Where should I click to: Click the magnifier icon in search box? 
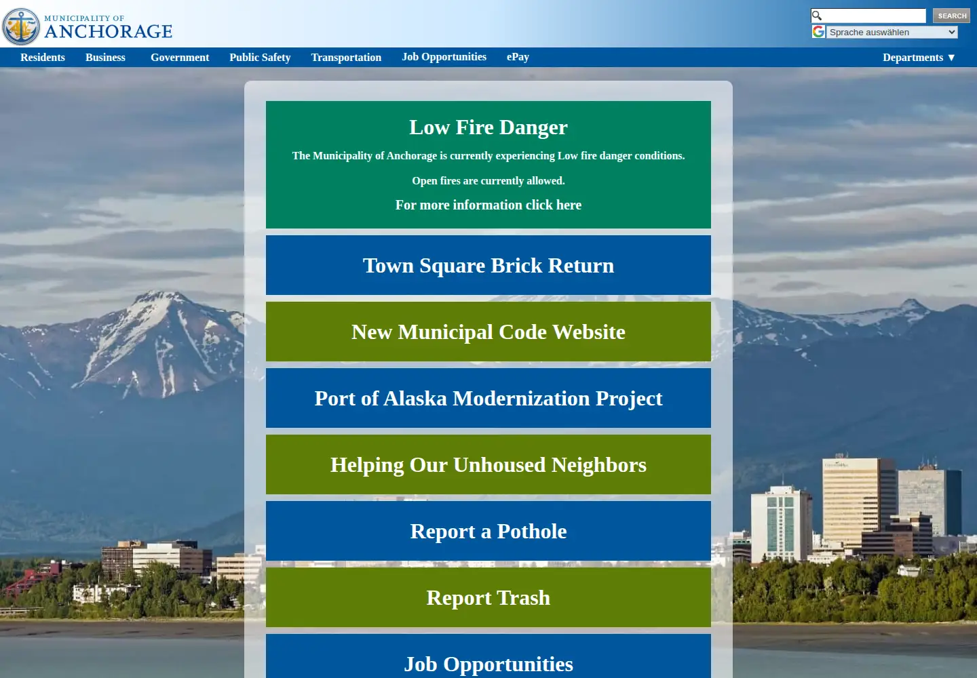(817, 16)
